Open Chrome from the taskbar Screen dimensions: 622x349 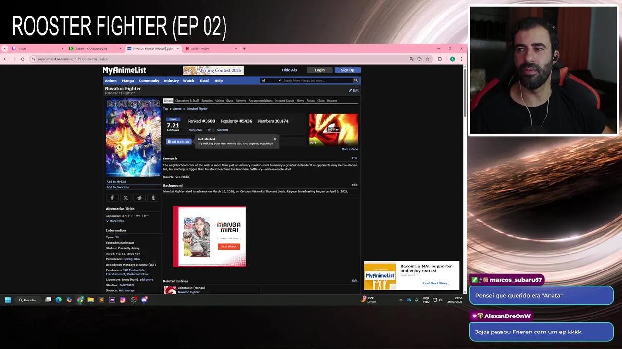(80, 300)
